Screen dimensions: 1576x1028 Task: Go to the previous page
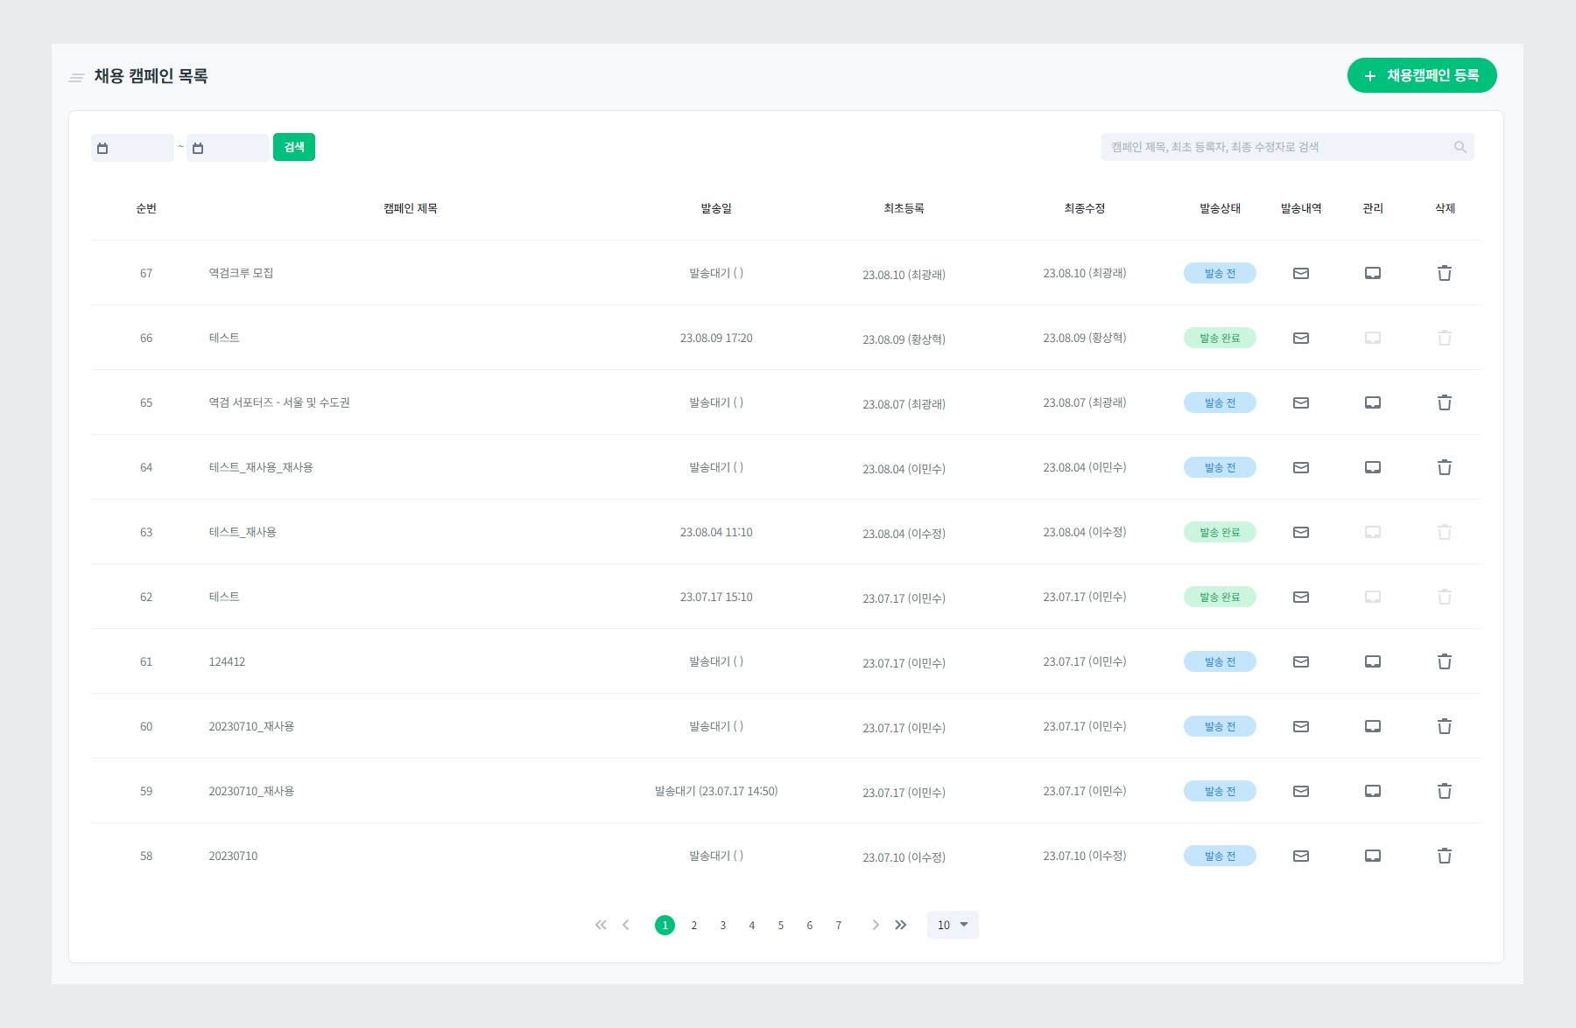[626, 925]
